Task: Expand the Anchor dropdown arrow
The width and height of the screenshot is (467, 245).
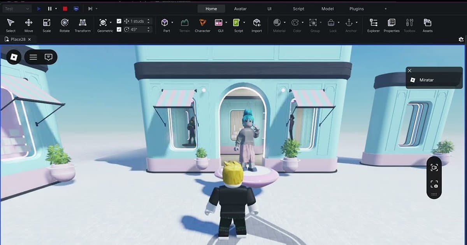Action: [x=356, y=22]
